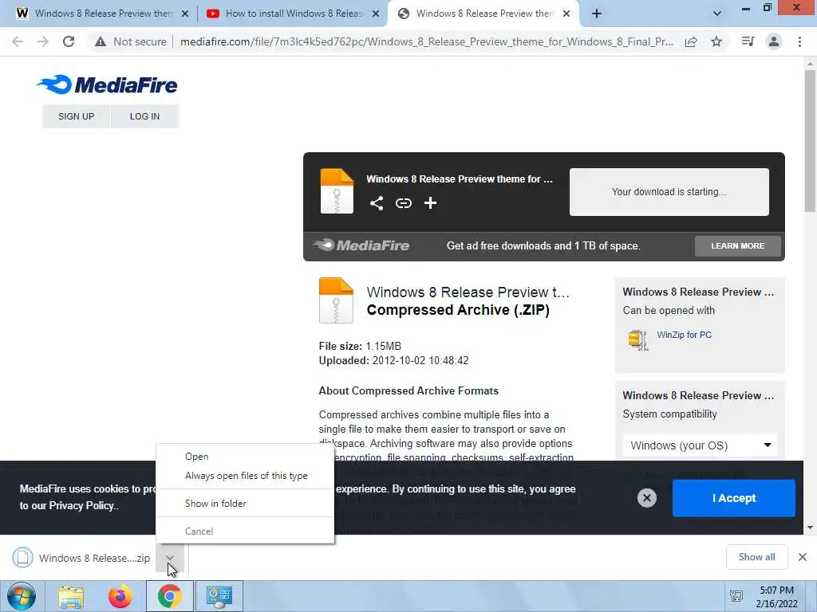This screenshot has width=817, height=612.
Task: Click 'Can be opened with' label
Action: click(x=669, y=311)
